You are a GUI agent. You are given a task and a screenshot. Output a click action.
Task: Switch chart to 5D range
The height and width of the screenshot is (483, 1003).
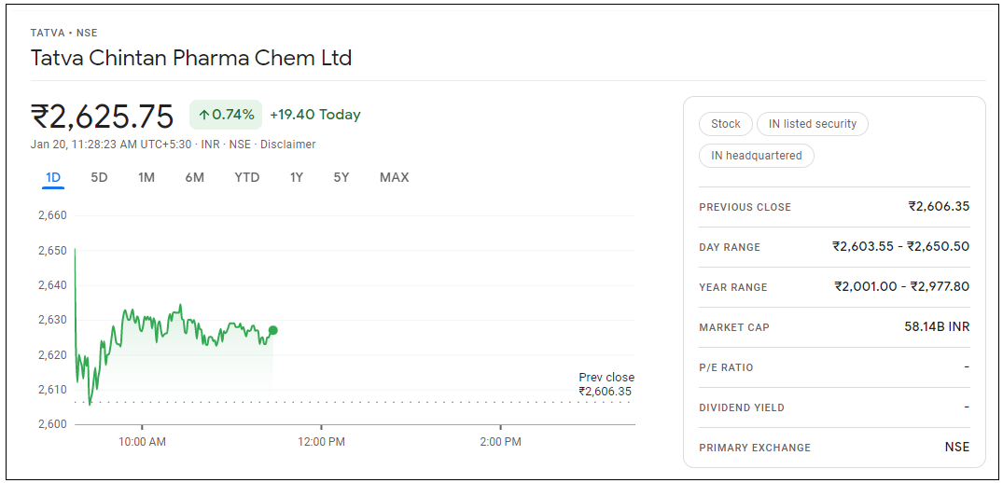(99, 177)
